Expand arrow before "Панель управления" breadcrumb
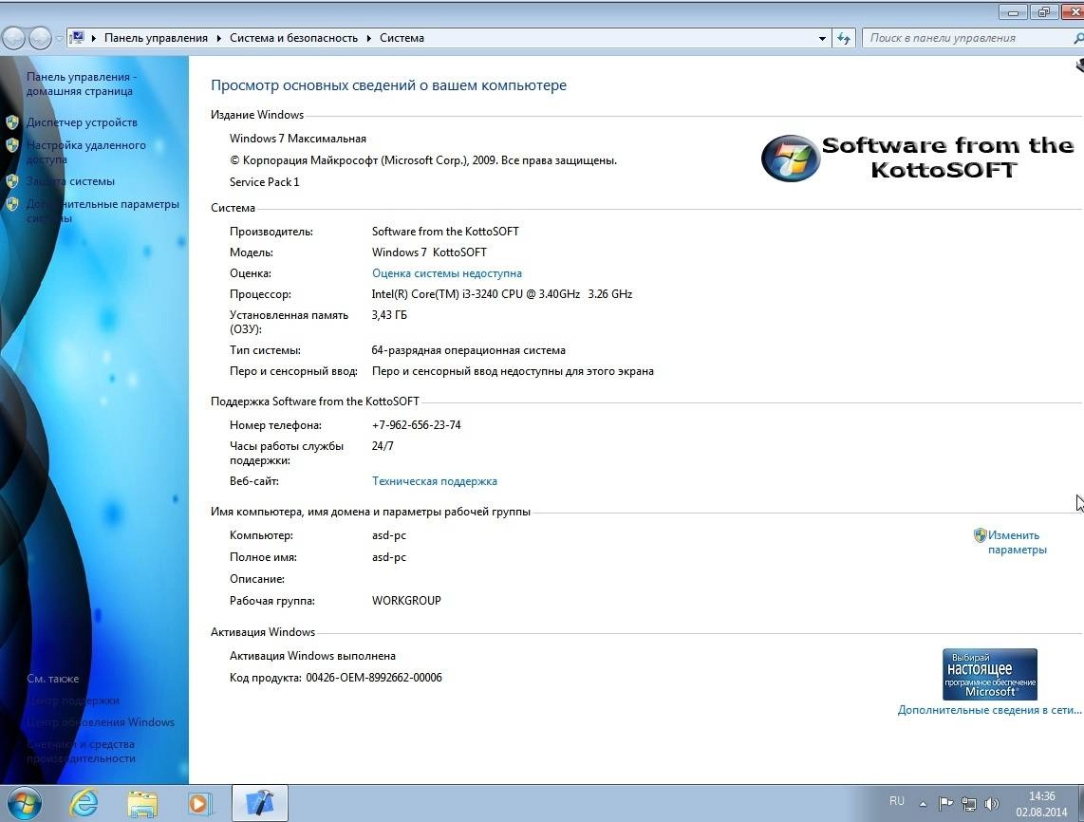 coord(93,38)
